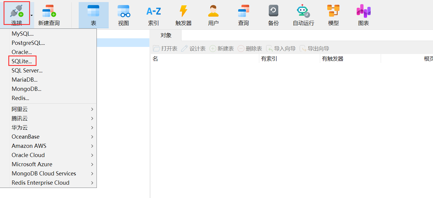Image resolution: width=433 pixels, height=198 pixels.
Task: Open the 用户 (Users) management panel
Action: 214,13
